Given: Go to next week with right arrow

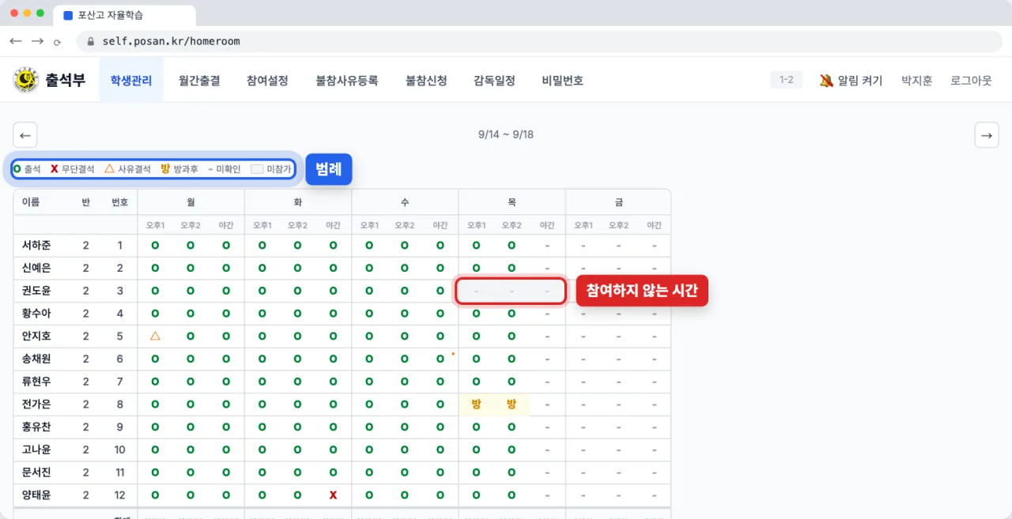Looking at the screenshot, I should point(987,135).
